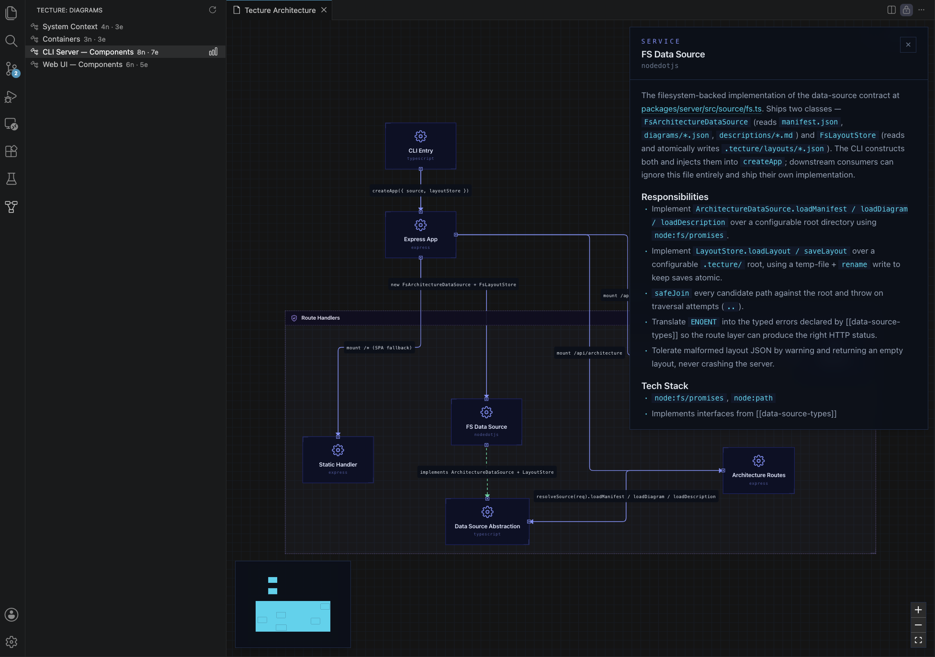This screenshot has height=657, width=935.
Task: Zoom in the diagram canvas
Action: 918,610
